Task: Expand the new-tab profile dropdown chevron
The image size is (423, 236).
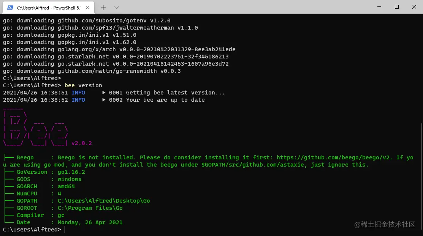Action: 116,8
